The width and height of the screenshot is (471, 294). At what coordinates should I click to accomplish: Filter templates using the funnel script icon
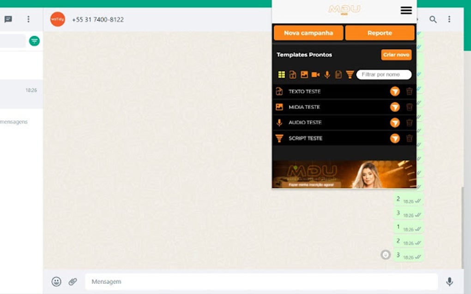[x=350, y=74]
